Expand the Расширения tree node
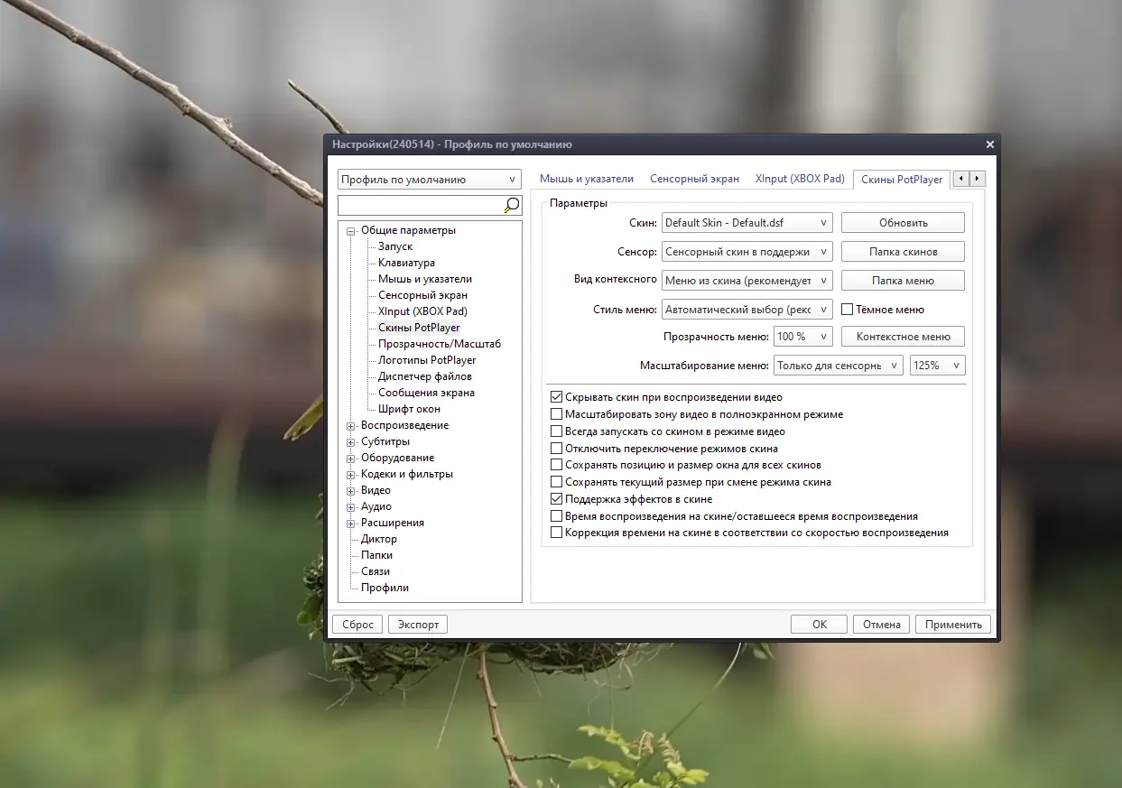The height and width of the screenshot is (788, 1122). coord(351,523)
